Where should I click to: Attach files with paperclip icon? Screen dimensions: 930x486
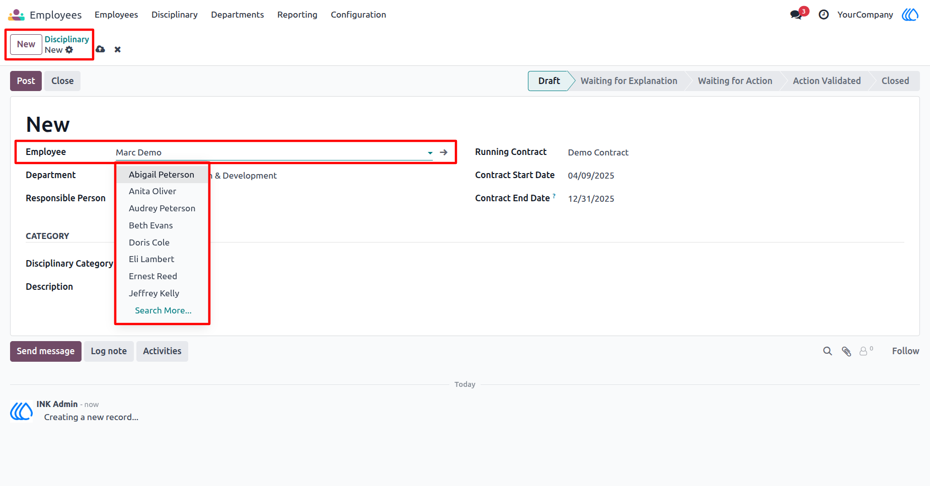coord(846,351)
